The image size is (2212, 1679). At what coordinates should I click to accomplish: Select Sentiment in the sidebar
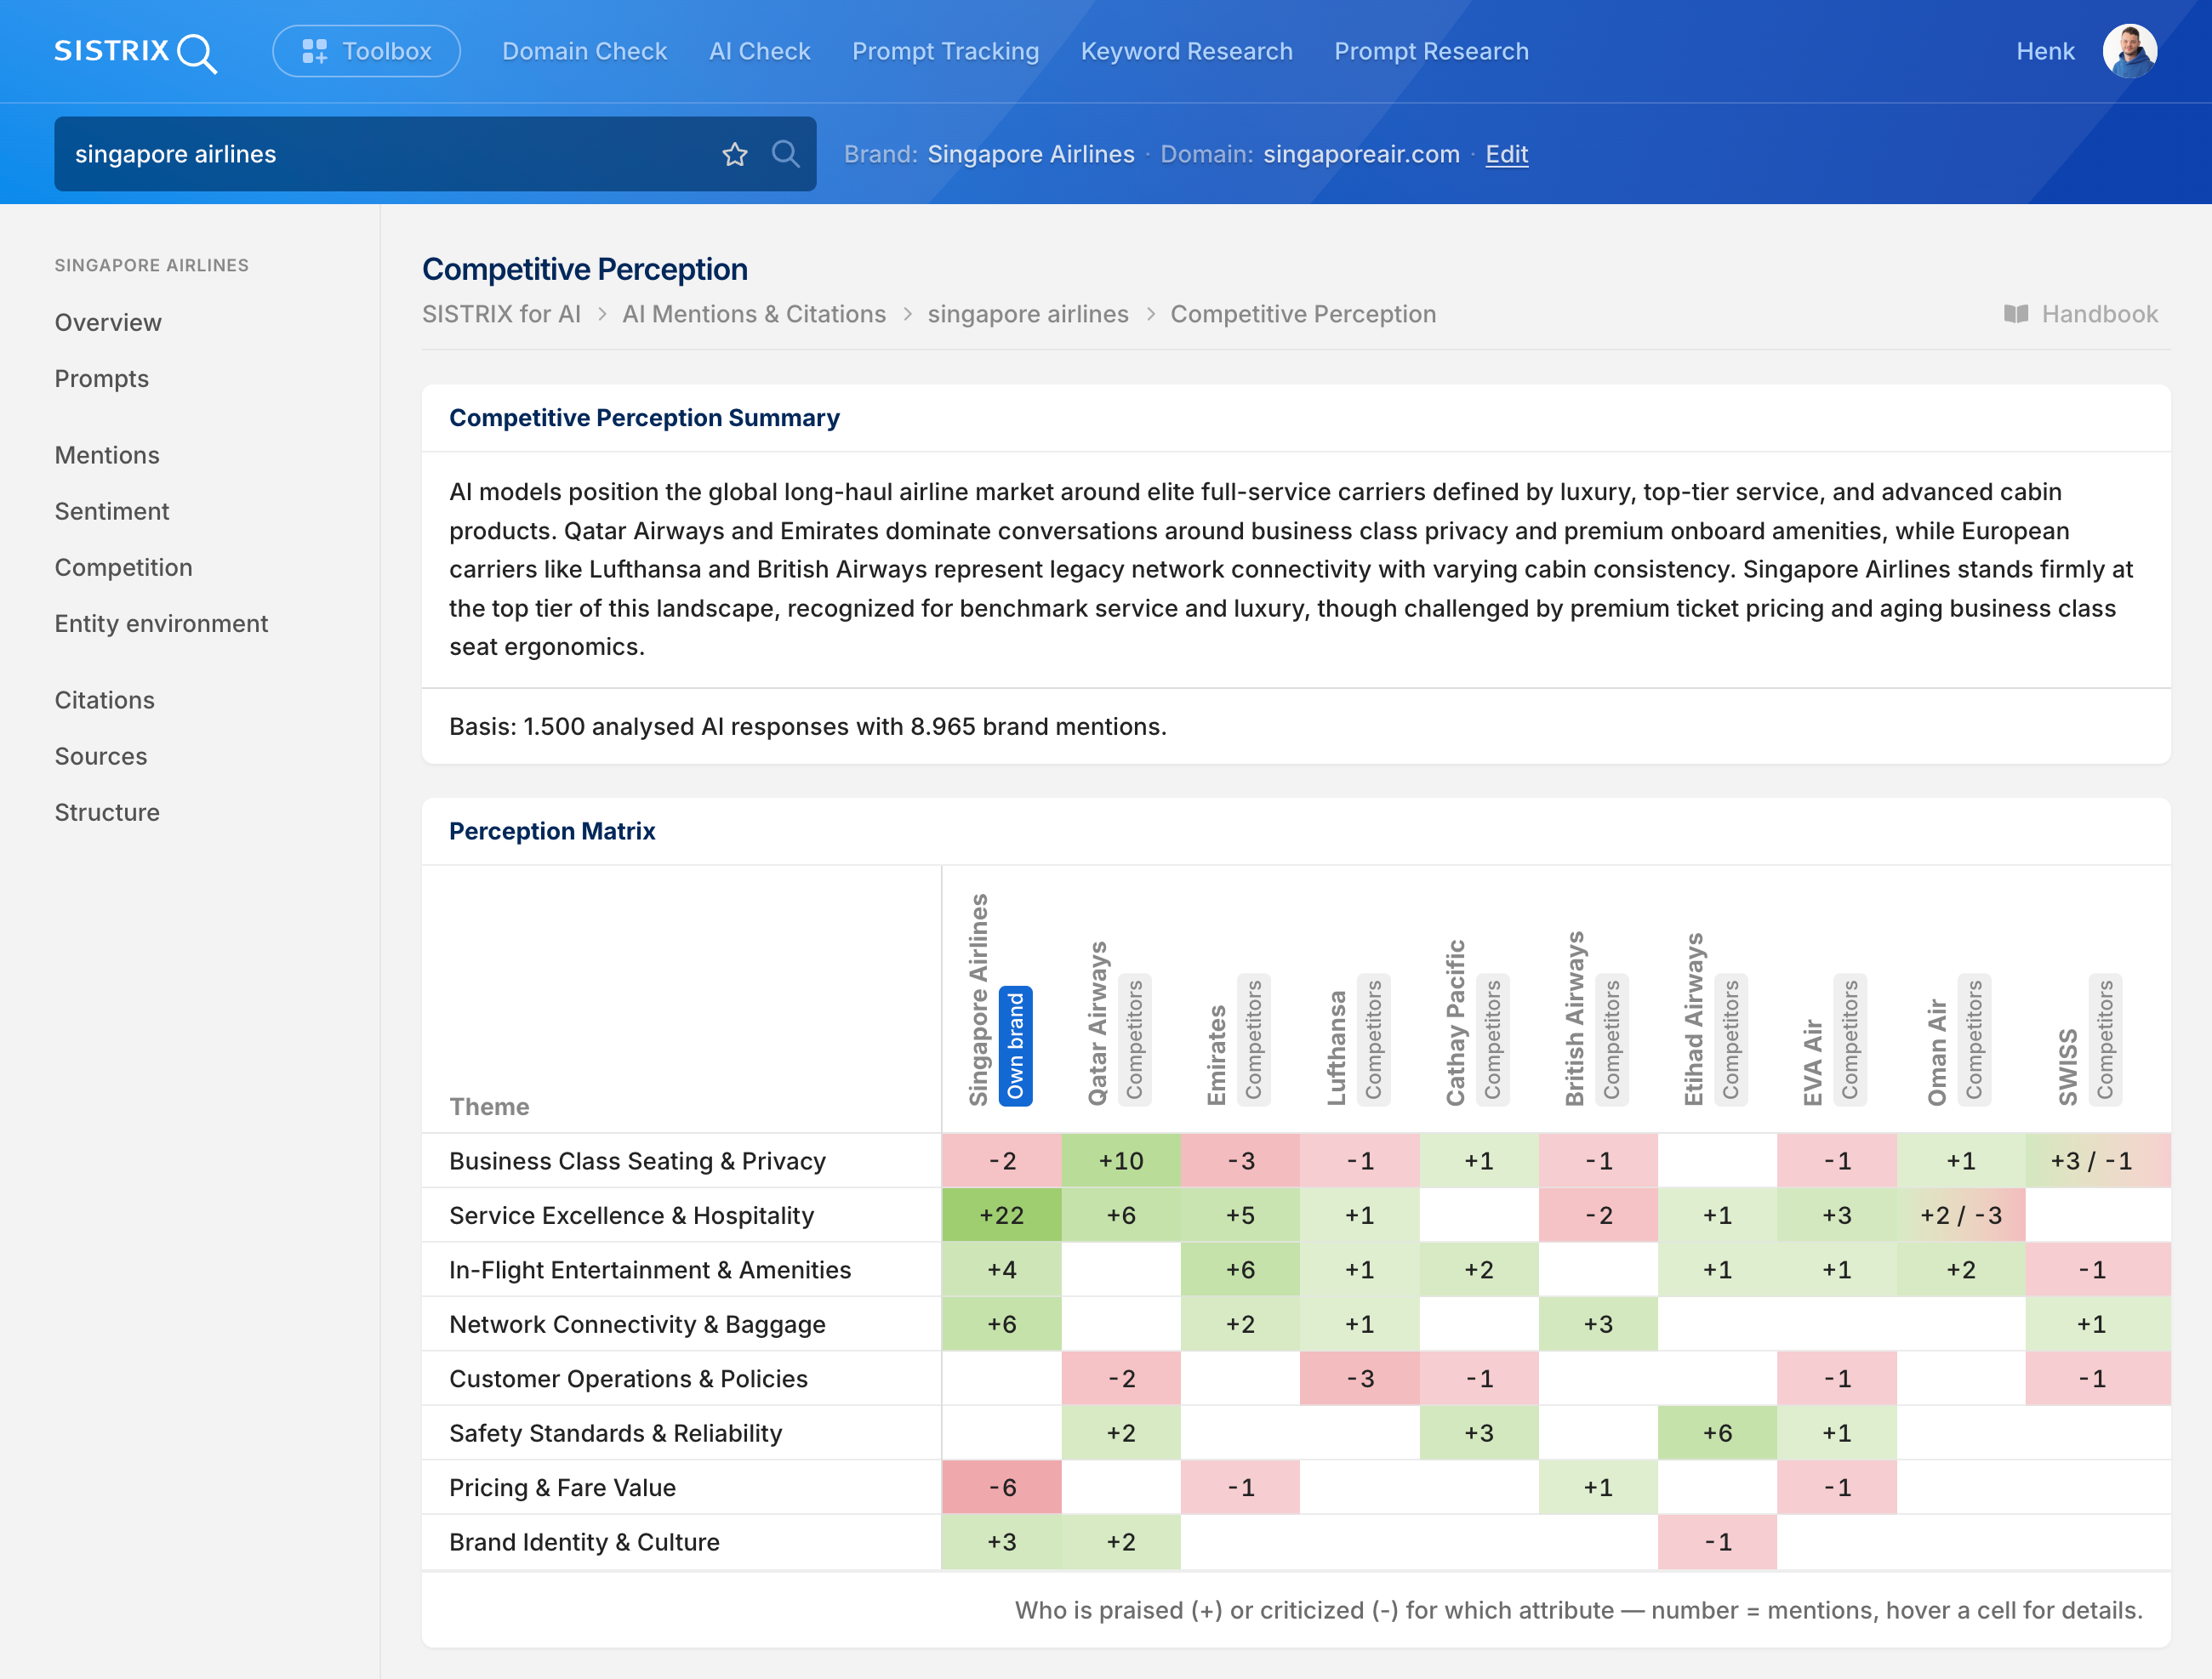point(112,511)
